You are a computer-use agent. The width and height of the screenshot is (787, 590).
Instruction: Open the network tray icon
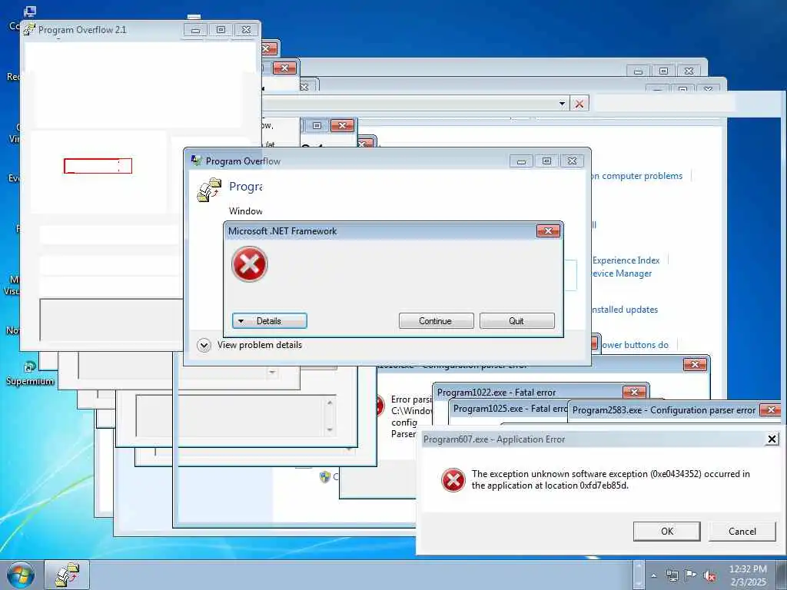pyautogui.click(x=672, y=575)
